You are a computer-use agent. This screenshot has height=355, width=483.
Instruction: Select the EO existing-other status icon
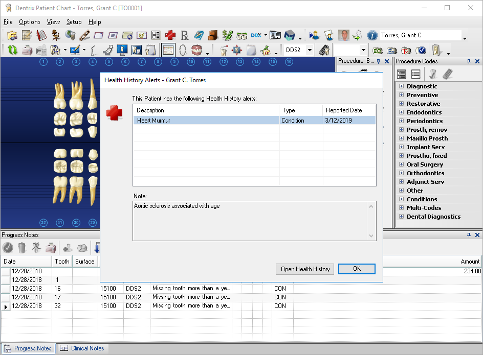[x=378, y=51]
